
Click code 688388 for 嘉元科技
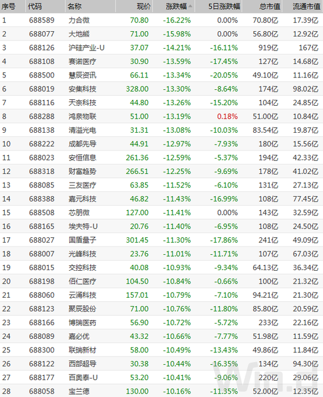click(42, 199)
